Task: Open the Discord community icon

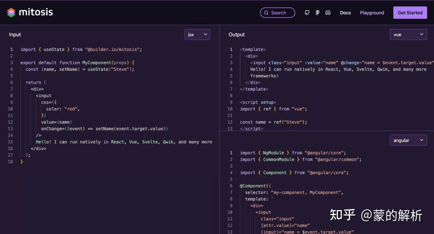Action: point(328,12)
